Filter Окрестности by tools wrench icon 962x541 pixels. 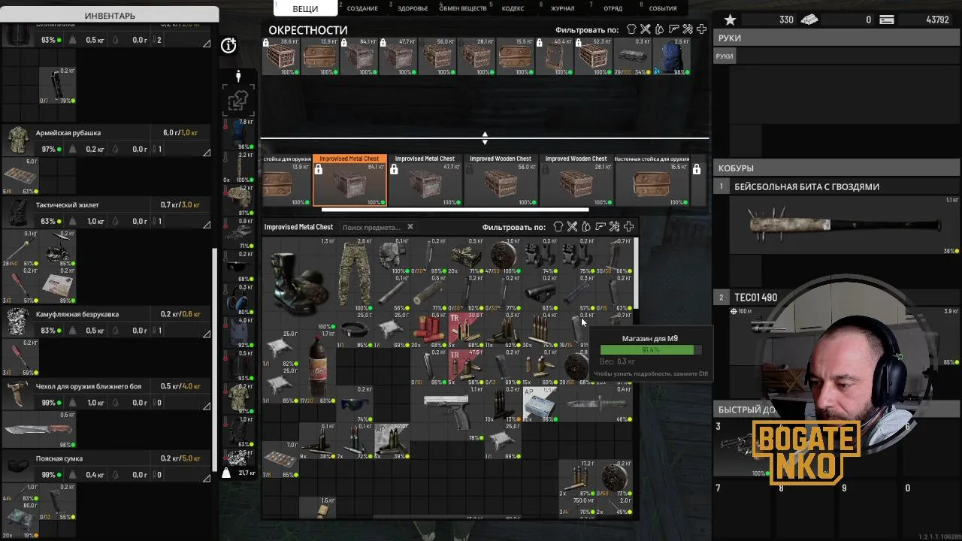coord(687,29)
